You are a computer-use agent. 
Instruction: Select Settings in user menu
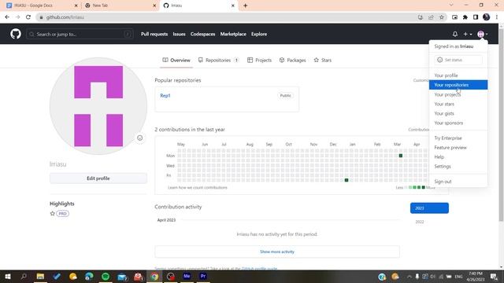click(x=458, y=167)
